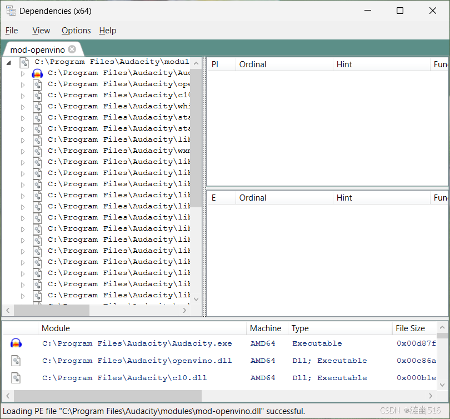
Task: Click tree panel vertical scrollbar thumb
Action: (196, 138)
